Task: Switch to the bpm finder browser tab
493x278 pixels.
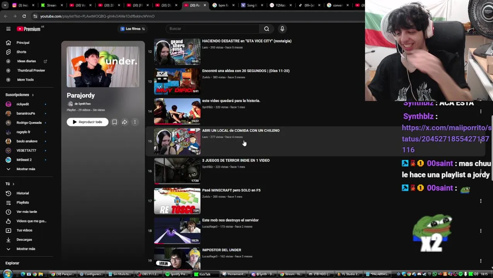Action: point(224,5)
